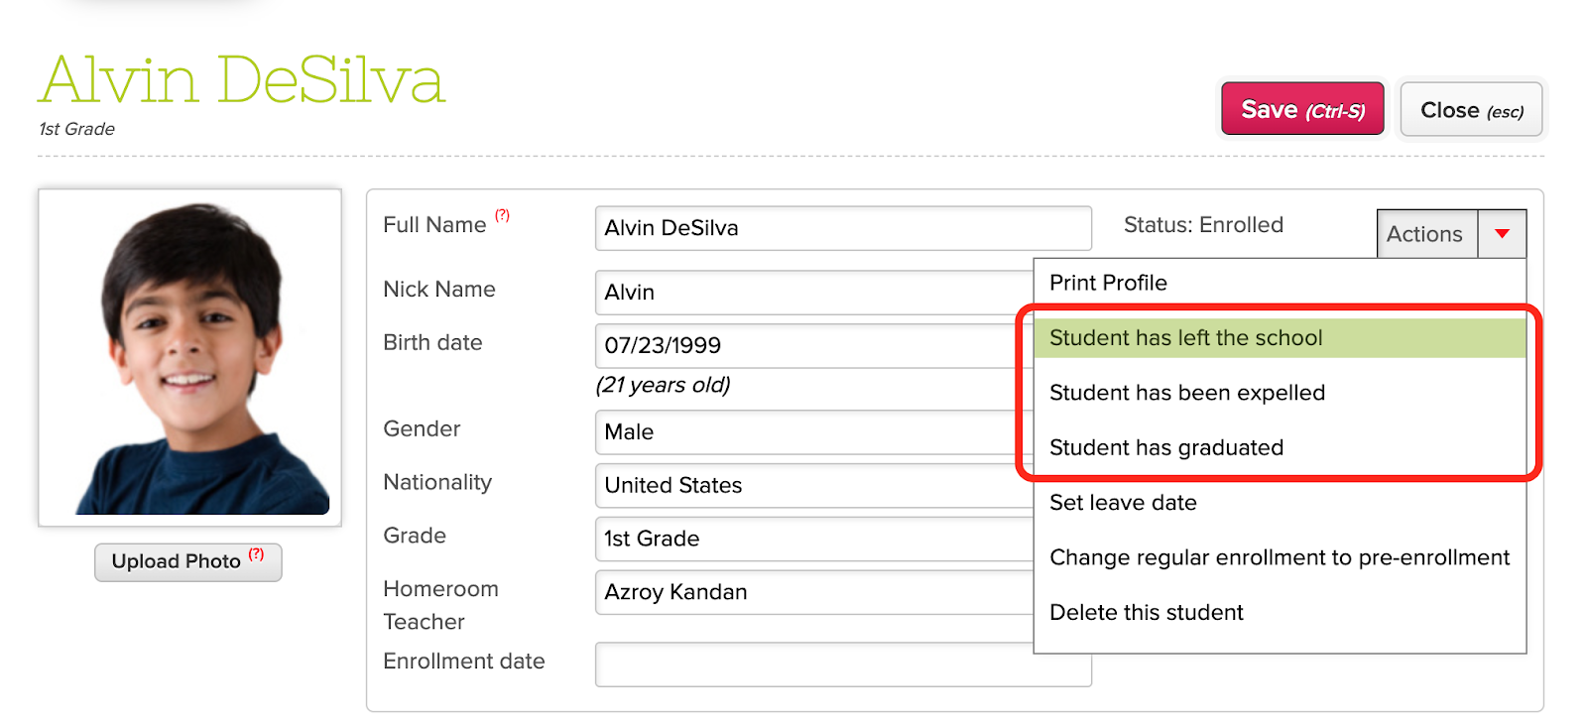Expand the Actions dropdown red arrow
The height and width of the screenshot is (725, 1587).
1502,234
